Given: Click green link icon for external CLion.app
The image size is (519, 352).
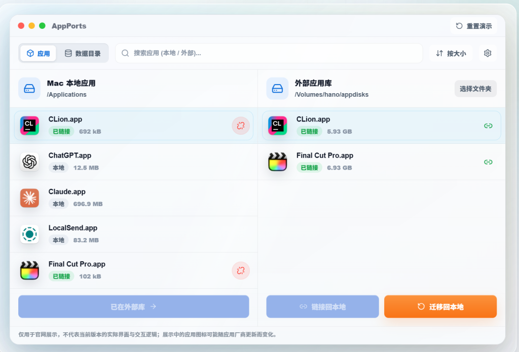Looking at the screenshot, I should (488, 126).
